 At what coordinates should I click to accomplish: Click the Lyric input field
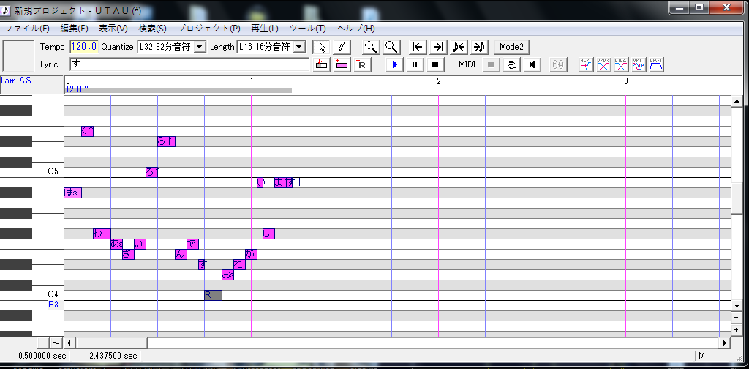(x=189, y=64)
